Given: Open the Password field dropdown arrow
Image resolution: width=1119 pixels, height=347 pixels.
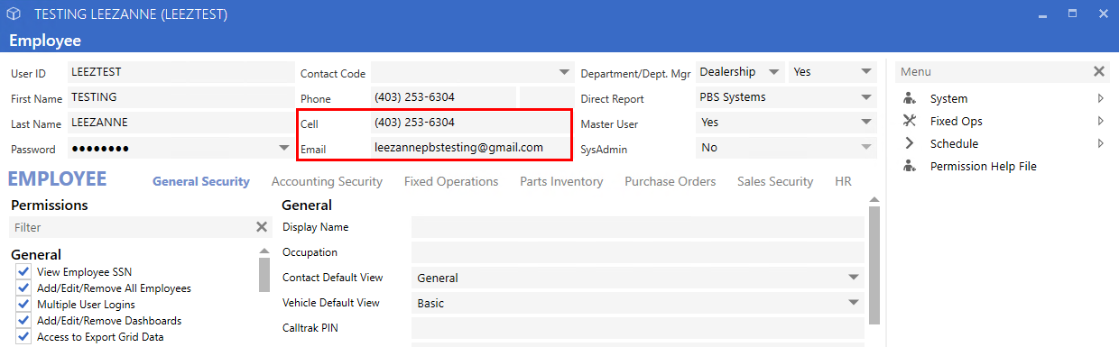Looking at the screenshot, I should coord(283,147).
